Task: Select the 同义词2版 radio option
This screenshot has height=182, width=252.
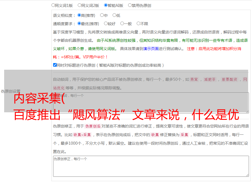Action: [x=79, y=5]
